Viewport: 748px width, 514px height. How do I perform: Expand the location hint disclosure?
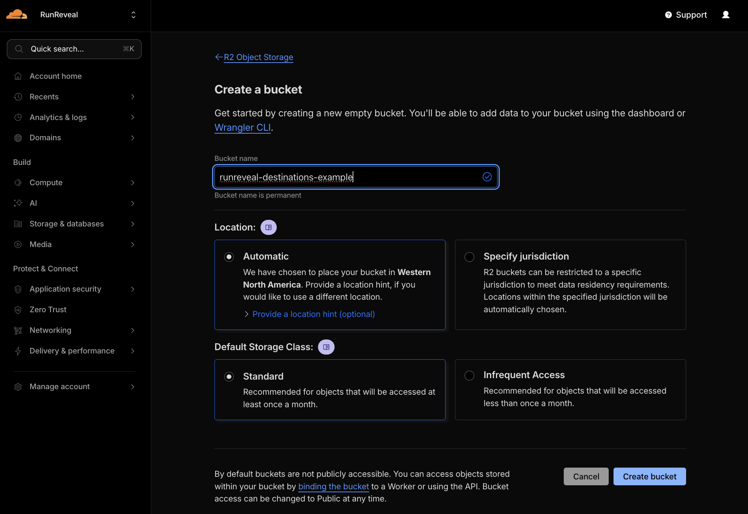313,314
